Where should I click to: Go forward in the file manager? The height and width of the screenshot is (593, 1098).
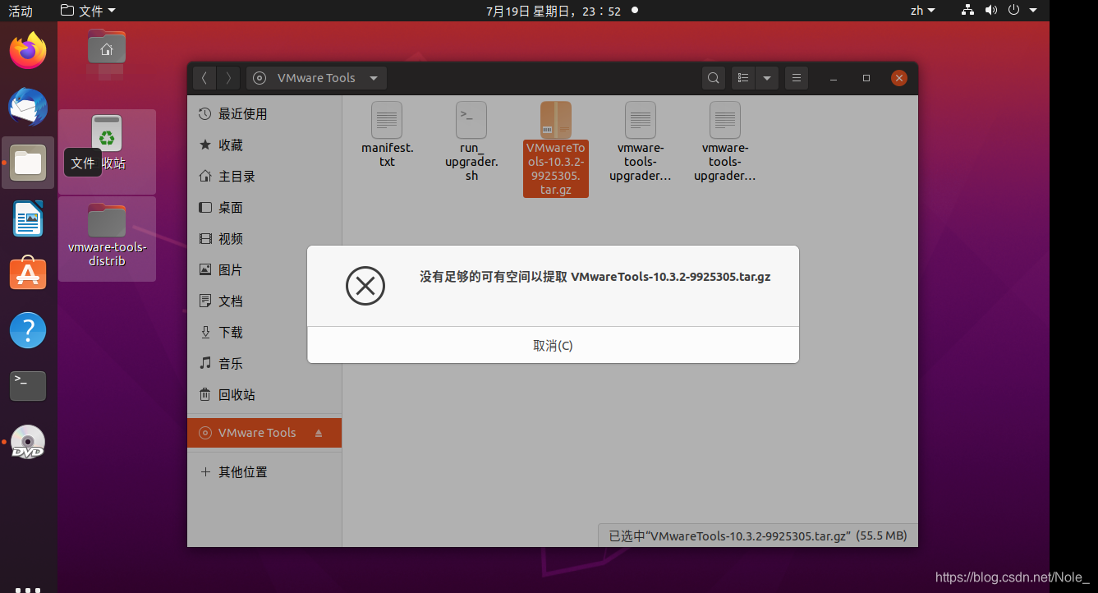point(228,78)
